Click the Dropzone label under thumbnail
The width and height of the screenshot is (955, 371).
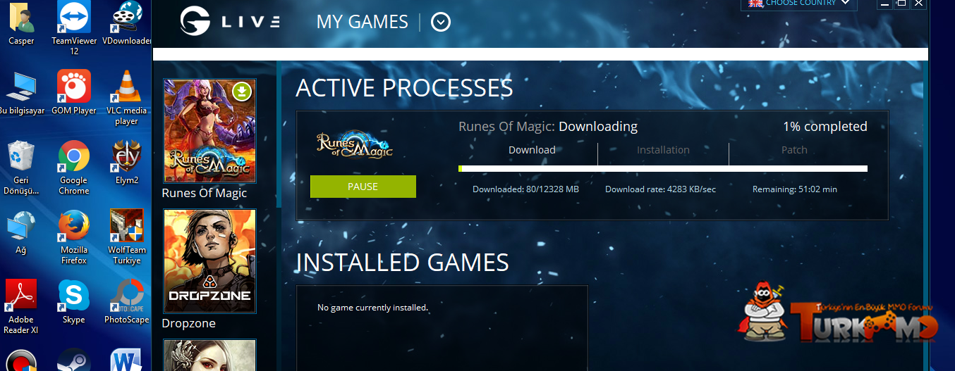tap(189, 323)
